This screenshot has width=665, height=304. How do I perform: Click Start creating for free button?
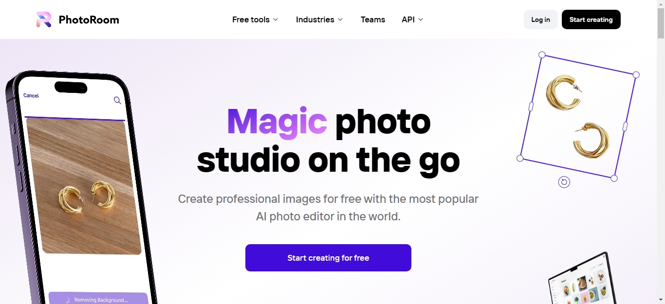(328, 258)
